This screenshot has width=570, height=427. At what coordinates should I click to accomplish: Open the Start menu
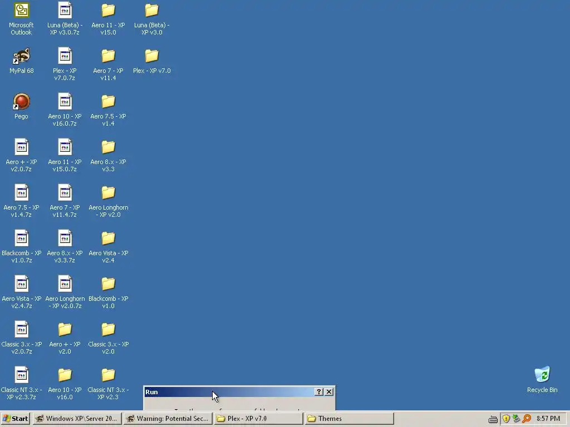coord(15,419)
